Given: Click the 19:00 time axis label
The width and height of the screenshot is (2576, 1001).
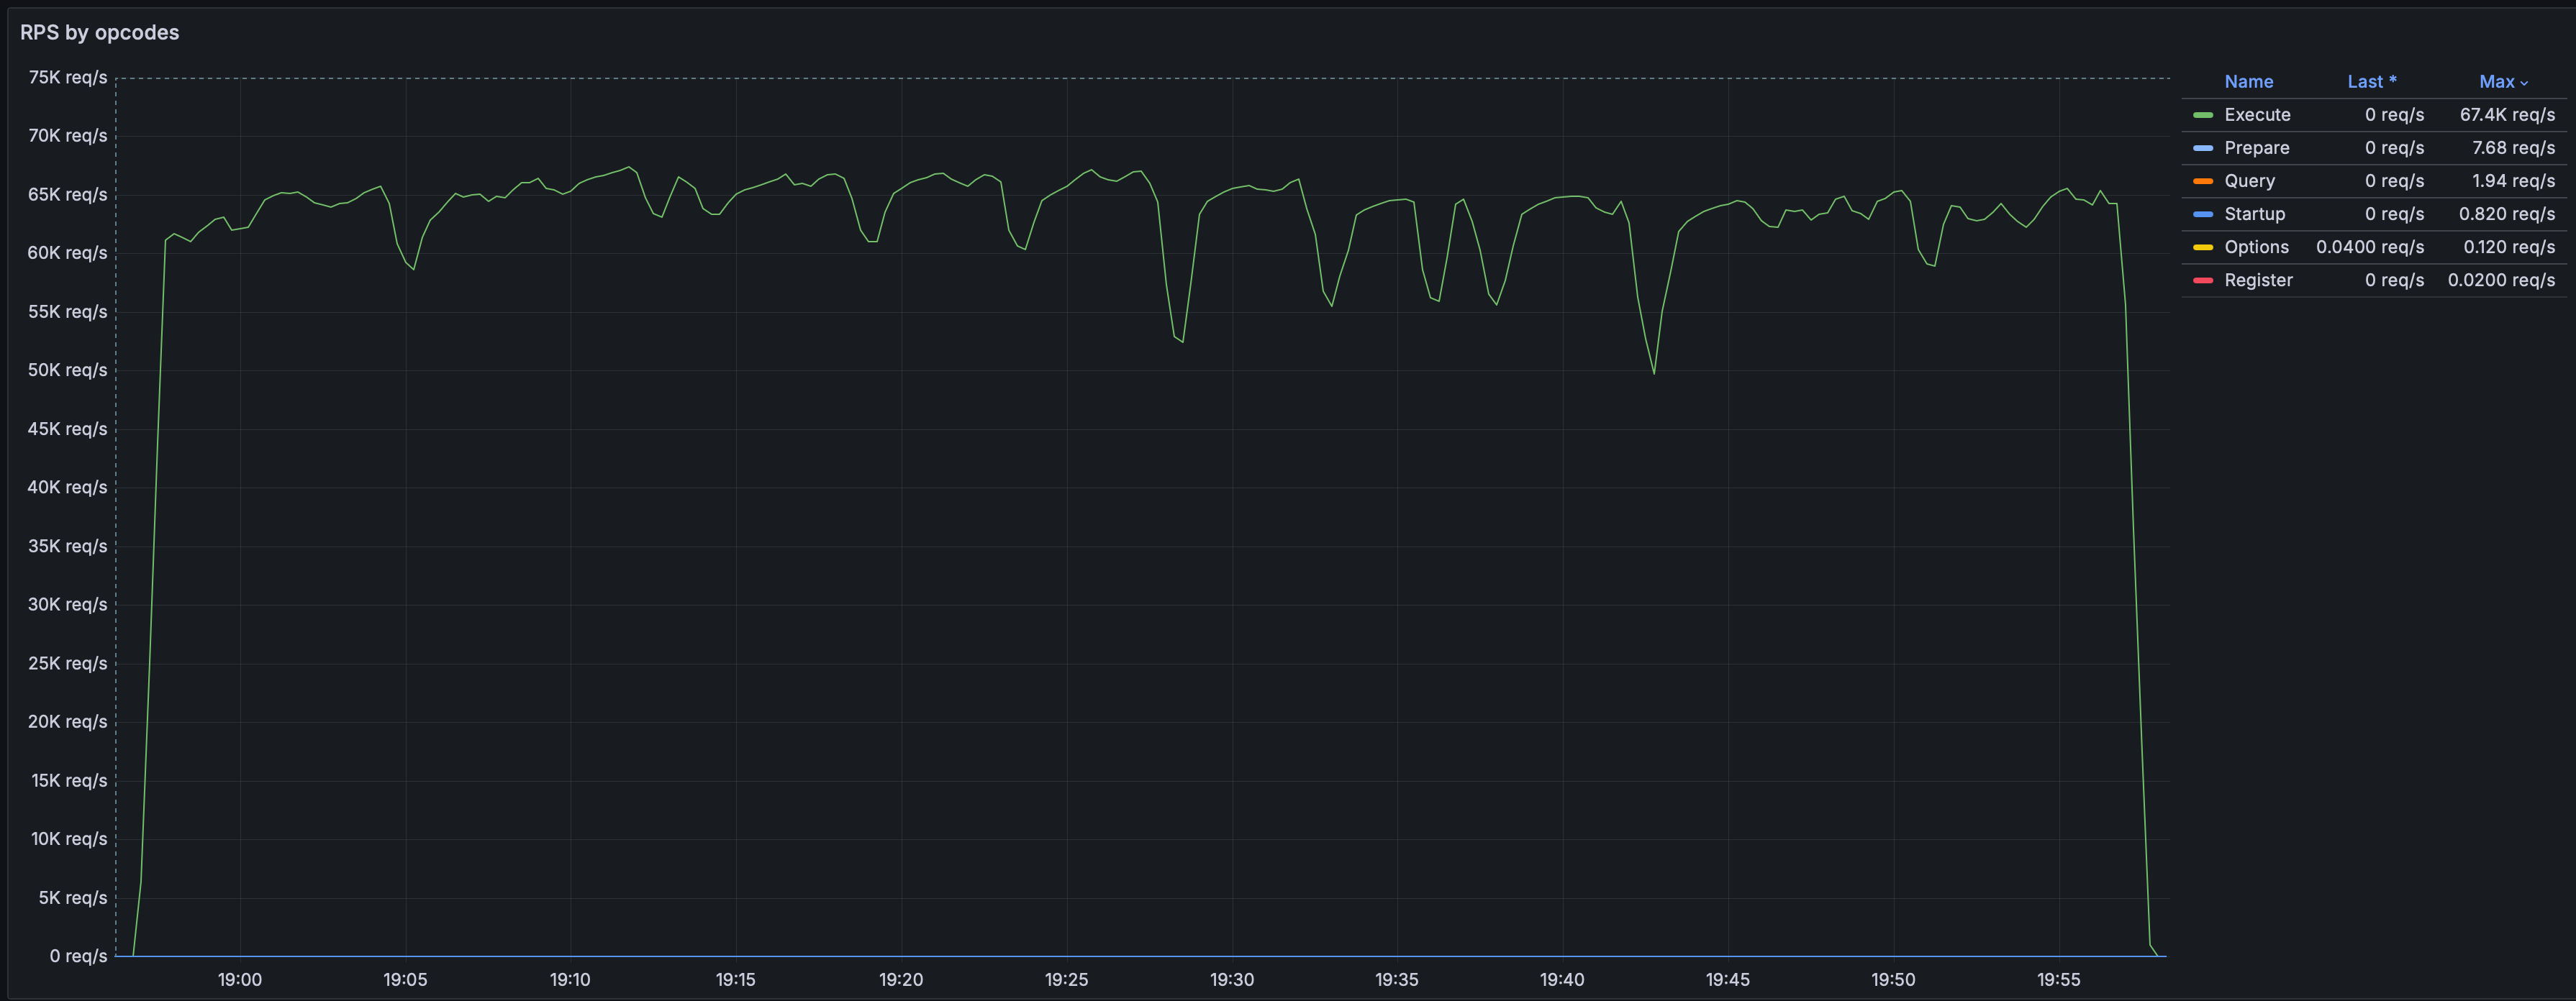Looking at the screenshot, I should click(239, 979).
